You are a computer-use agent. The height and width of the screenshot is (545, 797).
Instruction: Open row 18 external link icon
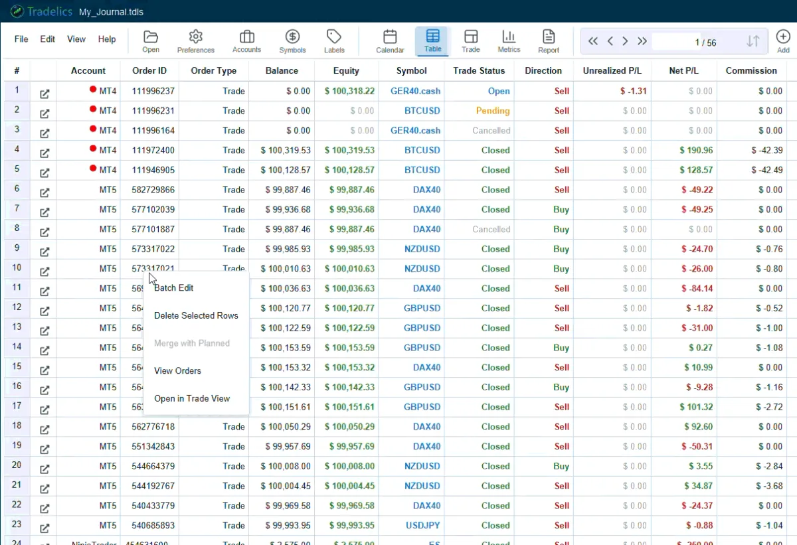coord(44,429)
